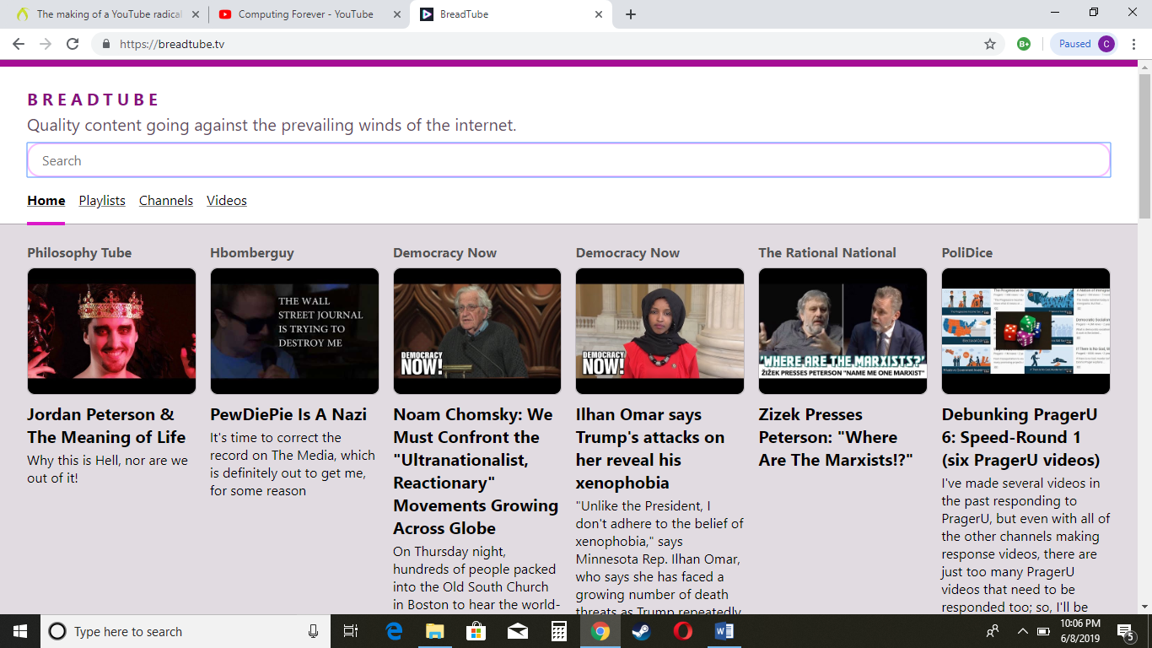Open the Action Center notifications icon
Viewport: 1152px width, 648px height.
1125,631
